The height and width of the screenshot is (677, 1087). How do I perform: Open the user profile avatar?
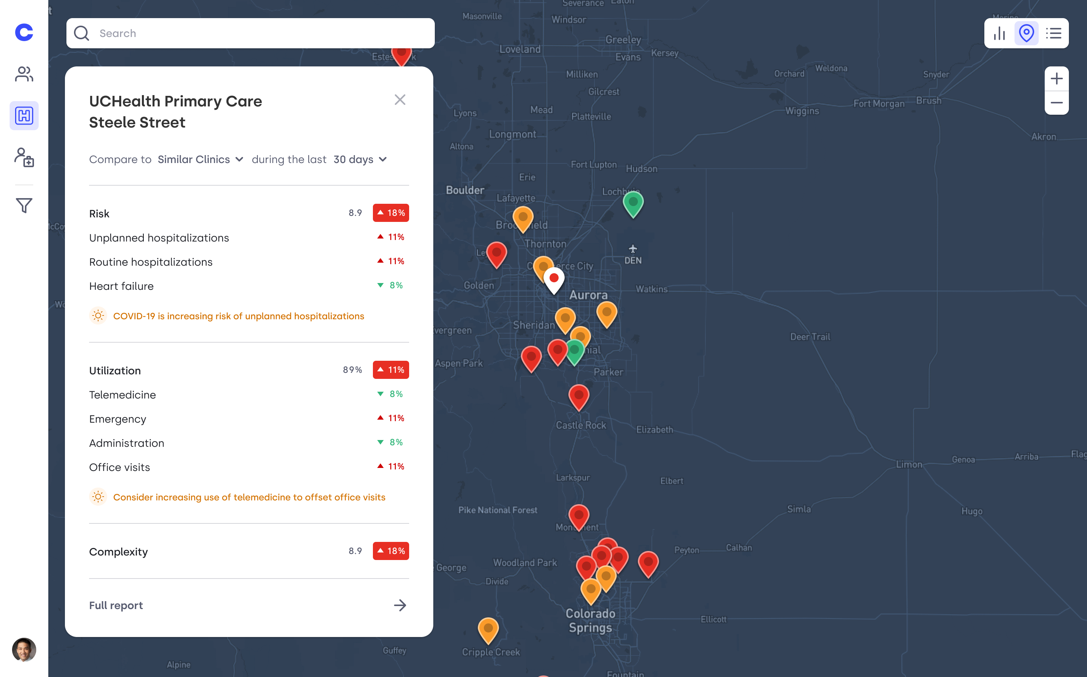[x=24, y=649]
